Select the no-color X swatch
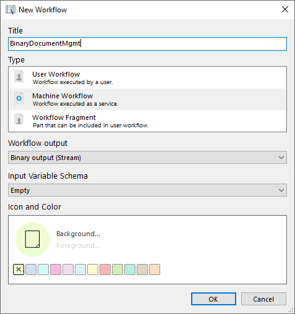This screenshot has height=314, width=295. [19, 269]
